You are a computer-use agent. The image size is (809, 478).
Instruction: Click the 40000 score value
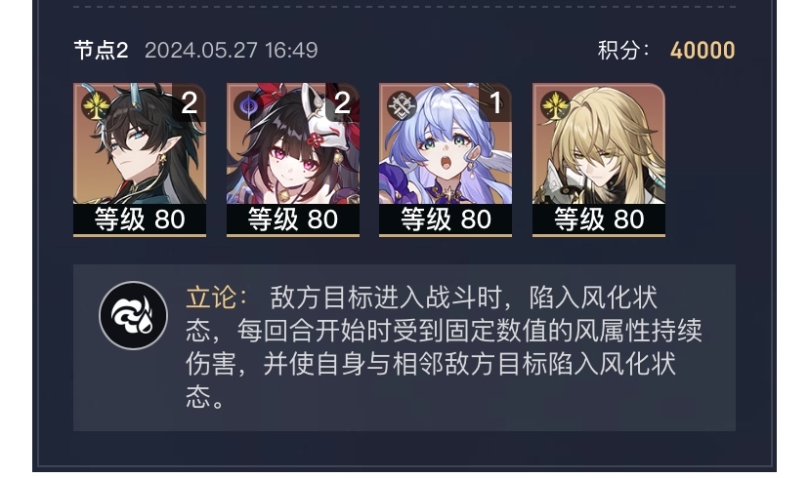pos(703,51)
